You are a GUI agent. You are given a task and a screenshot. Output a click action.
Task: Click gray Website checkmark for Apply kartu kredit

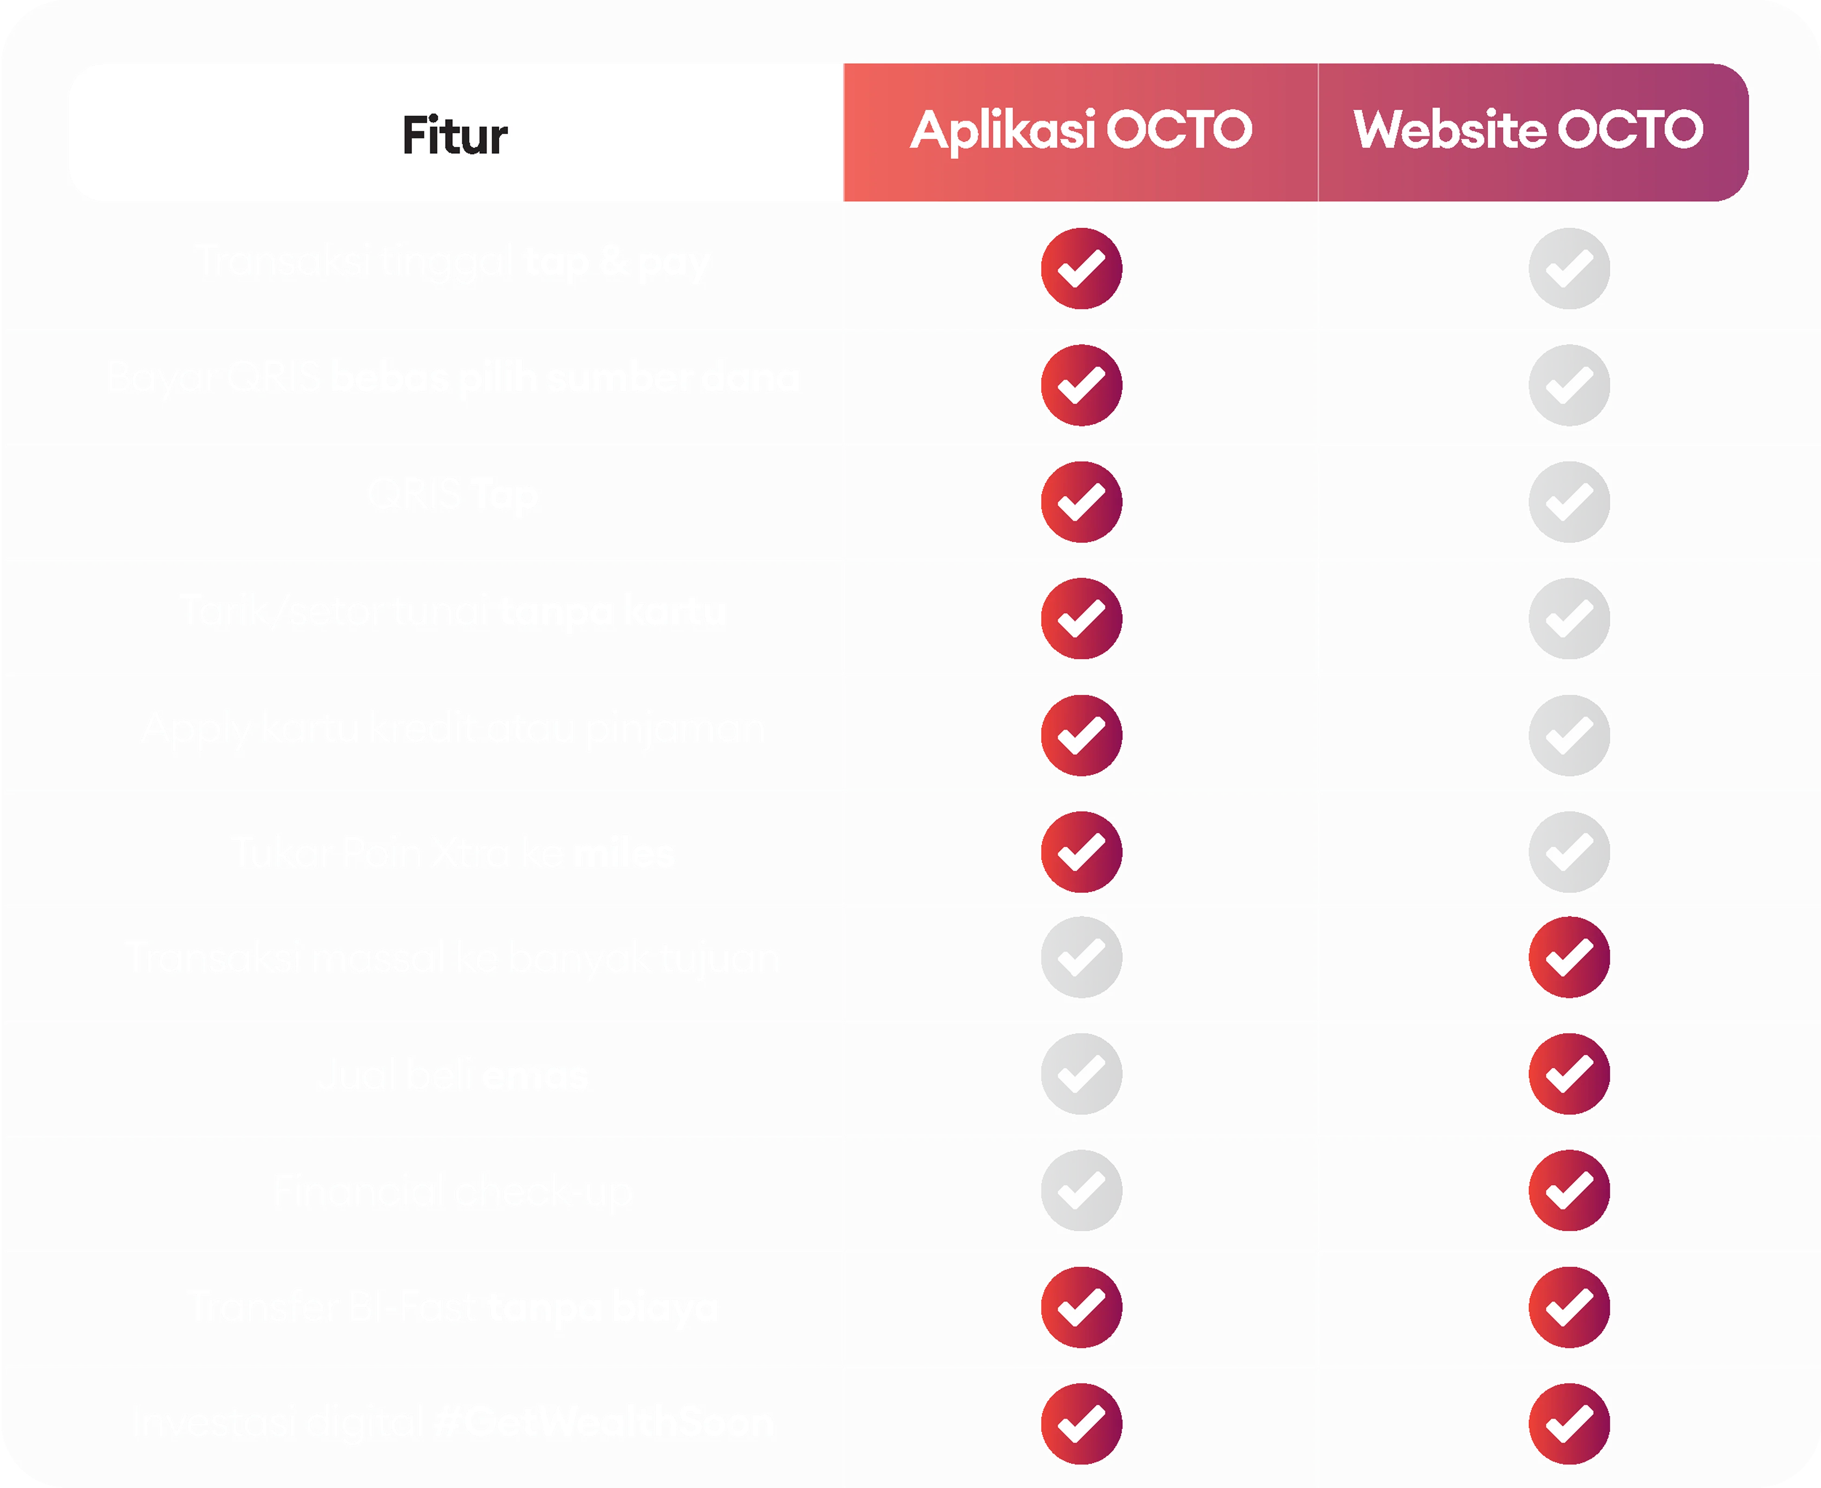1568,735
